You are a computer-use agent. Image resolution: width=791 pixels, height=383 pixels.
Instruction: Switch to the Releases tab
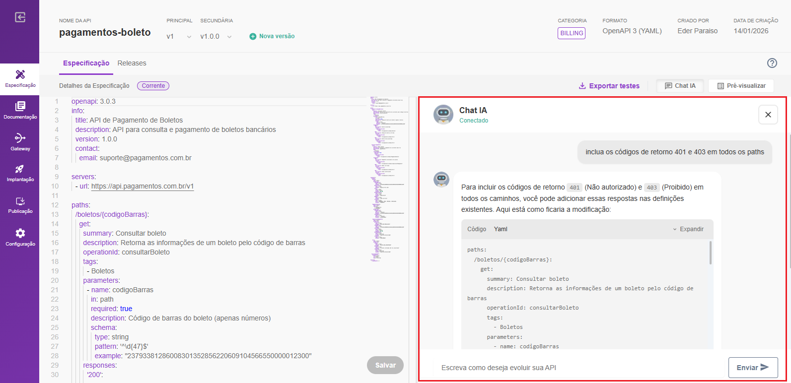132,64
